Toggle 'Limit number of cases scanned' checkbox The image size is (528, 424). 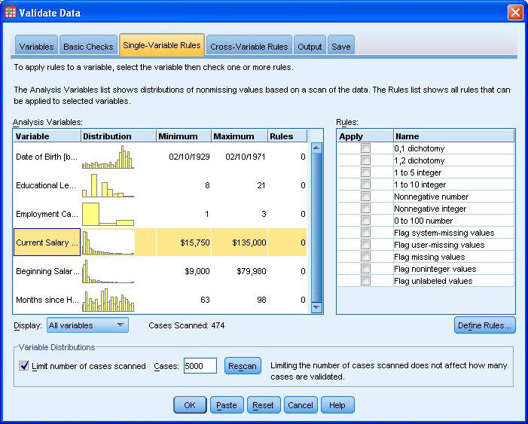[23, 366]
